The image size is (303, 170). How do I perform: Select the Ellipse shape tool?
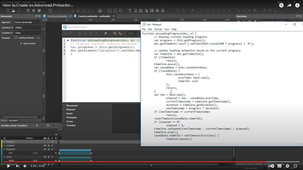pos(121,10)
